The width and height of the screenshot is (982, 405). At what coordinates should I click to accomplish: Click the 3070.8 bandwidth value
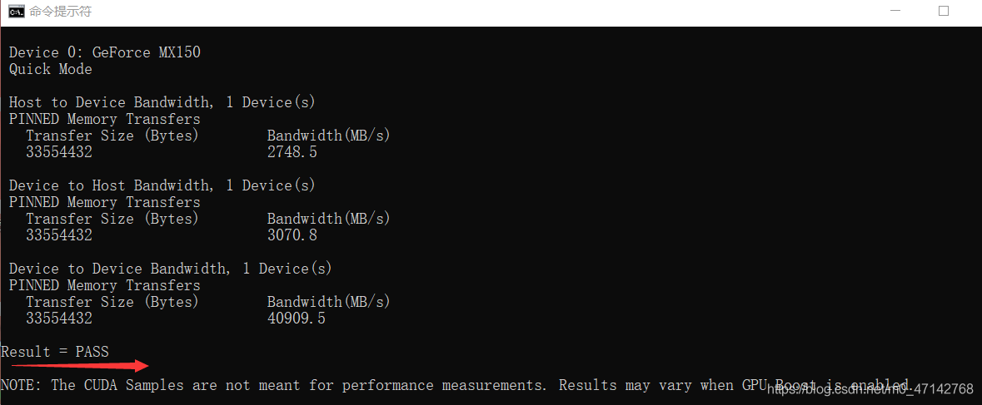point(292,235)
